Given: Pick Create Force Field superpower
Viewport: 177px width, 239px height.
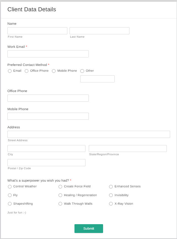Looking at the screenshot, I should 60,187.
